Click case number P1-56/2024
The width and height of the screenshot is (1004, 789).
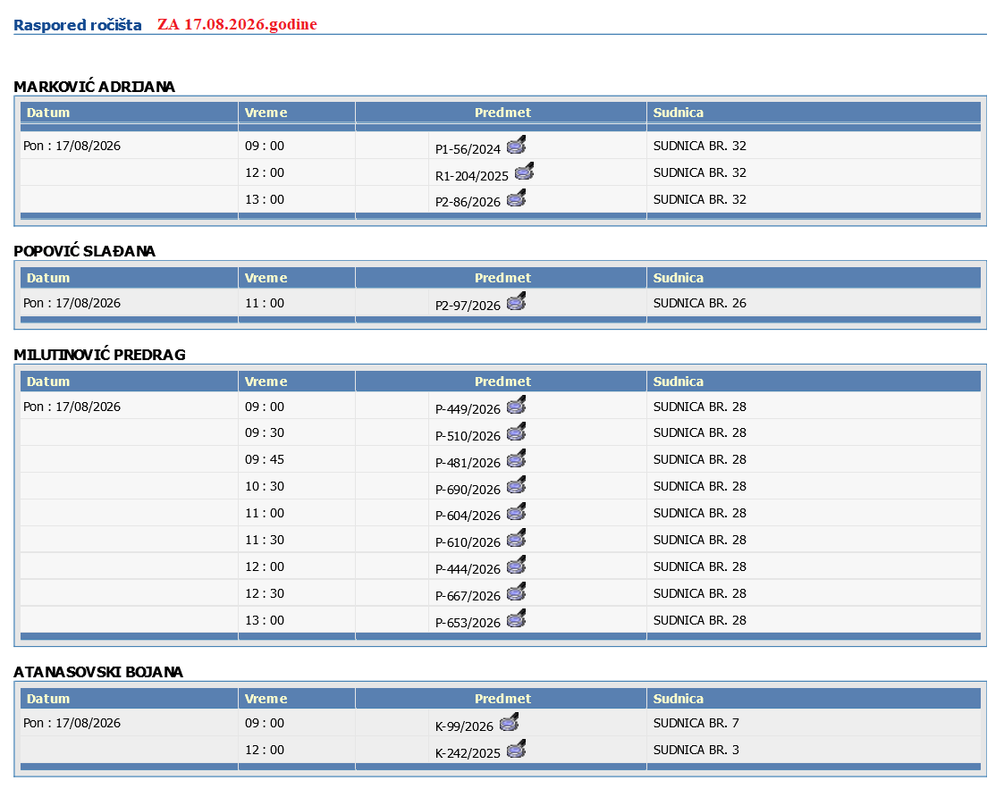point(468,149)
